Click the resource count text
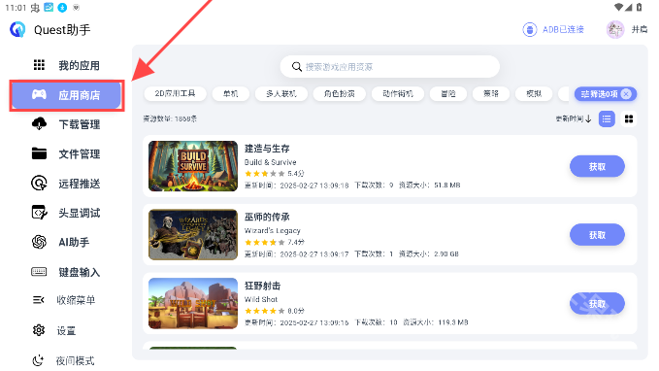Viewport: 659px width, 371px height. (170, 119)
